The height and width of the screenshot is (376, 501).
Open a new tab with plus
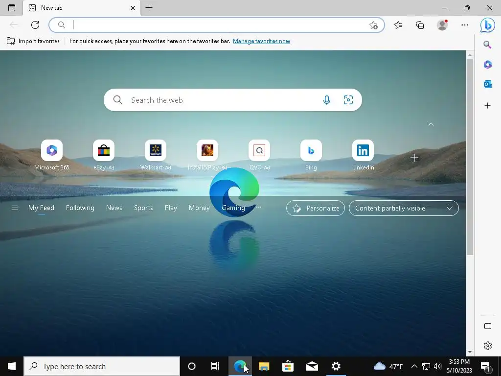click(149, 8)
